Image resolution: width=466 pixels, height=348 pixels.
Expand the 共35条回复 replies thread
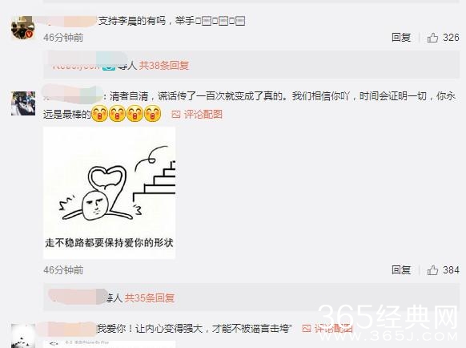[149, 297]
